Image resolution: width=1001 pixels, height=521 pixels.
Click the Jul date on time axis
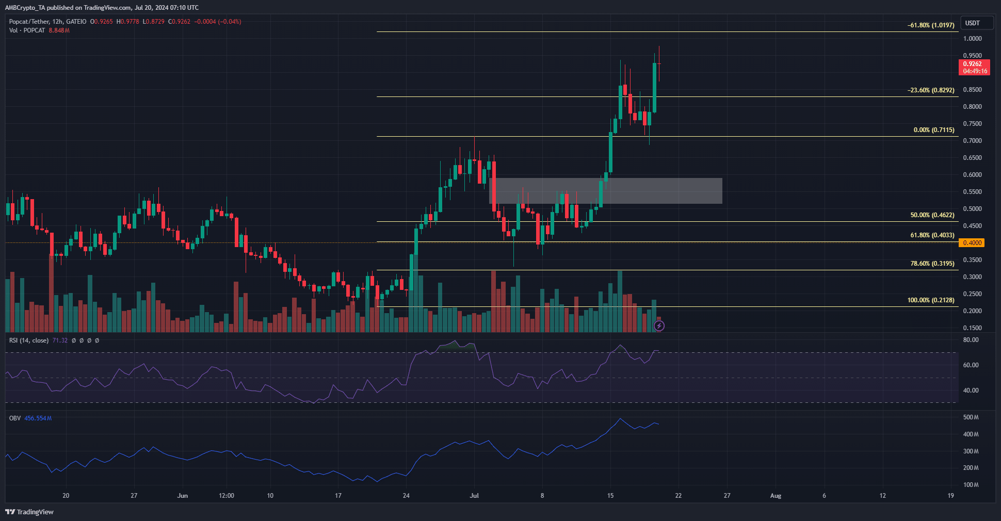(x=474, y=496)
